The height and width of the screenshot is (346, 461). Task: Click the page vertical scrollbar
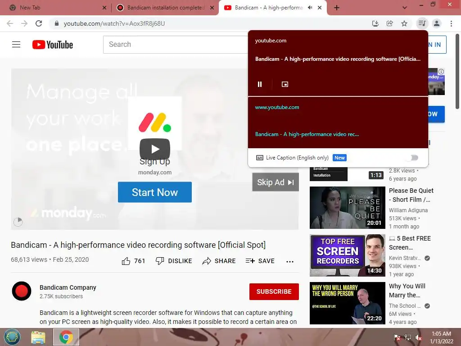tap(457, 71)
